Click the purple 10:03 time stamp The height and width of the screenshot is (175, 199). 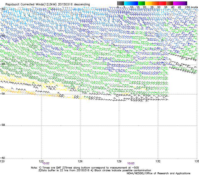tap(131, 163)
